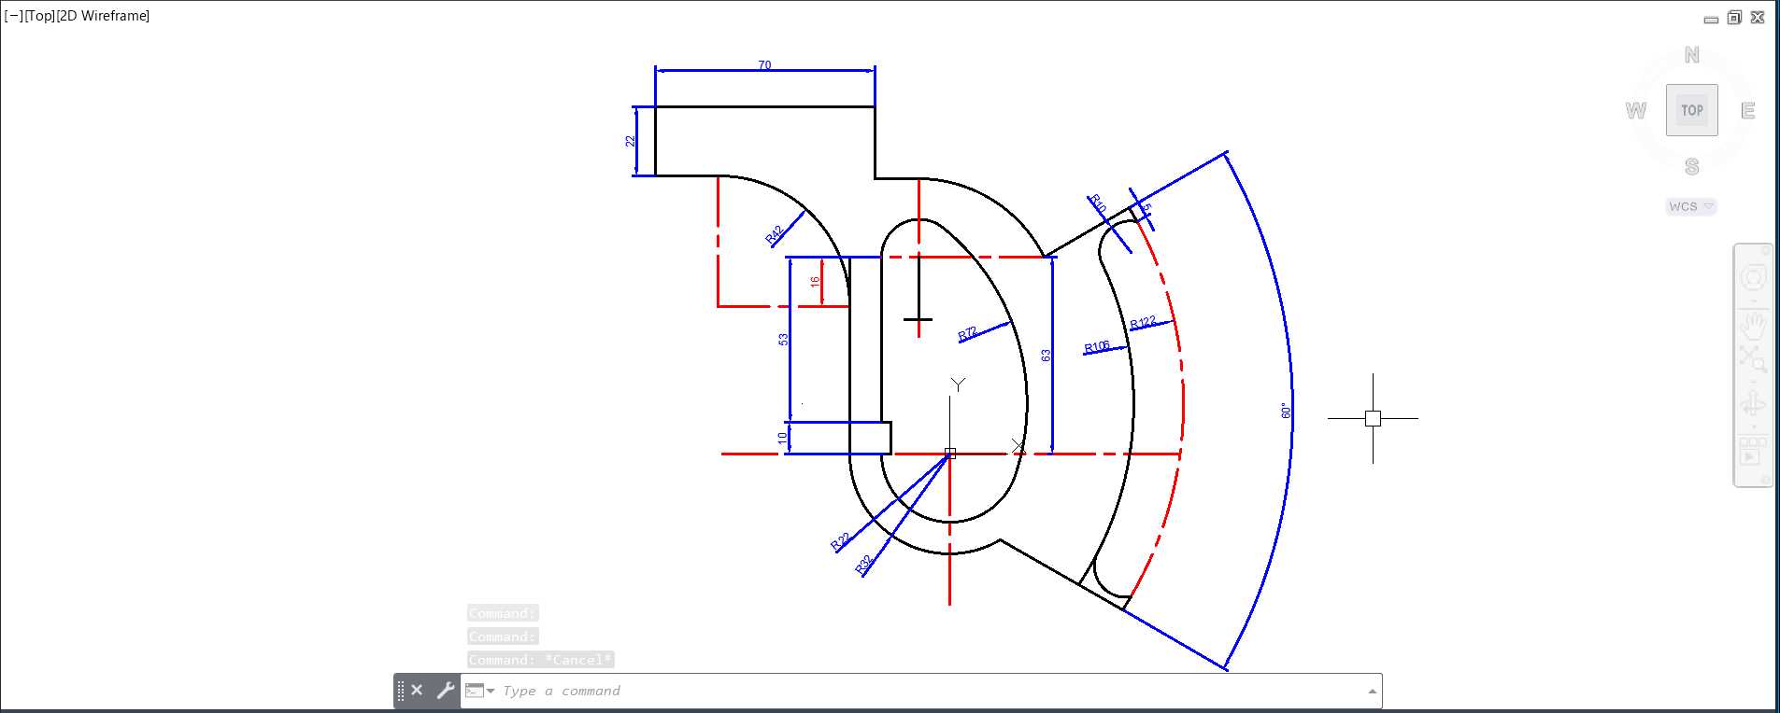
Task: Select the 16 dimension text
Action: 815,280
